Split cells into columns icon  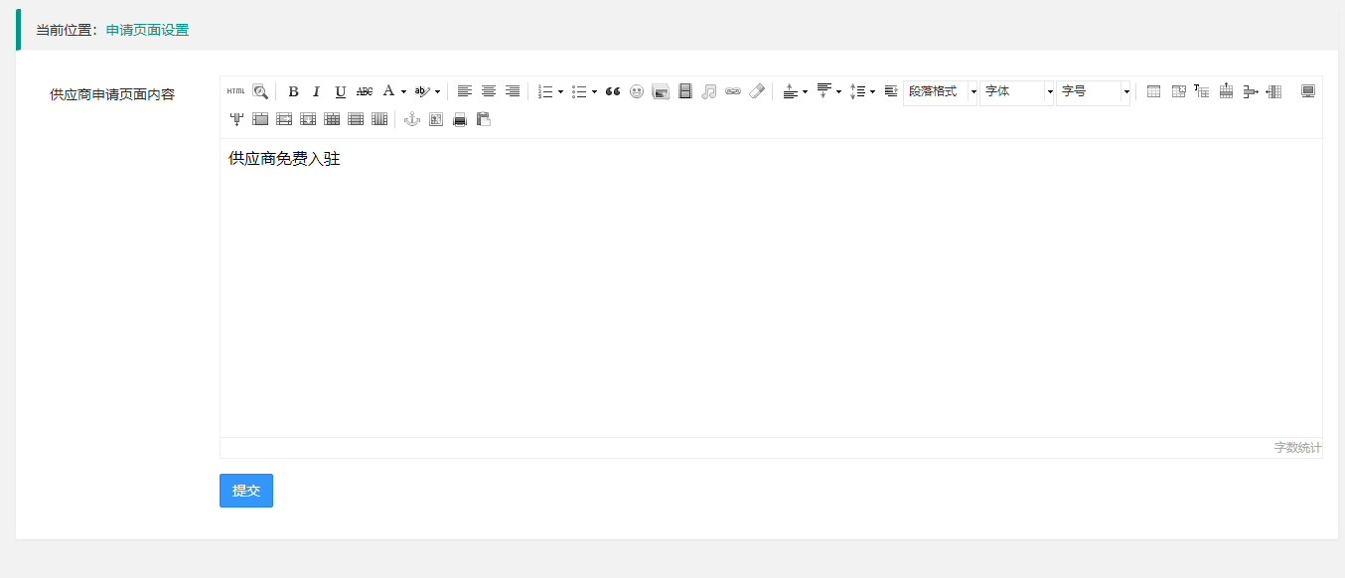pyautogui.click(x=379, y=119)
